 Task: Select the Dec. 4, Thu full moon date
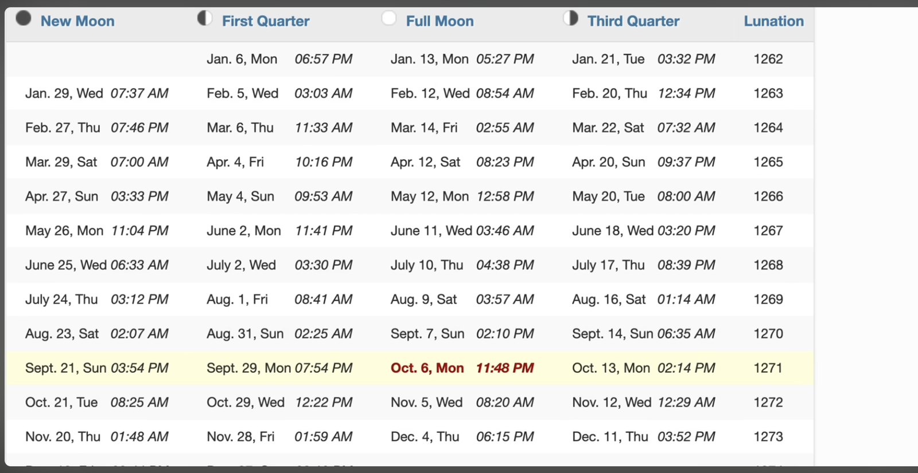(425, 437)
